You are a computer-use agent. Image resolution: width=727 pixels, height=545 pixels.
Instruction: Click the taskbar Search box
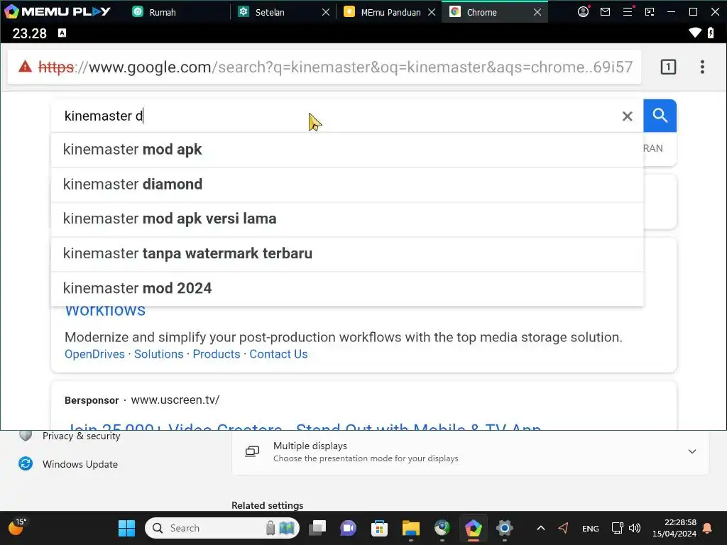tap(222, 528)
